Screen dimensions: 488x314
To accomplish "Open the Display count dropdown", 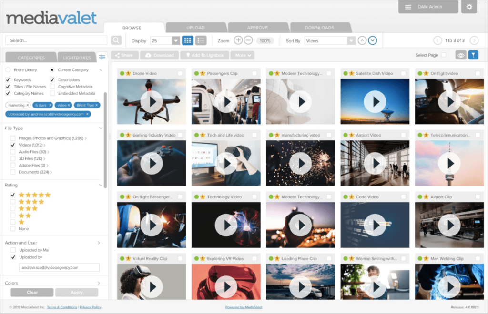I will pos(176,41).
